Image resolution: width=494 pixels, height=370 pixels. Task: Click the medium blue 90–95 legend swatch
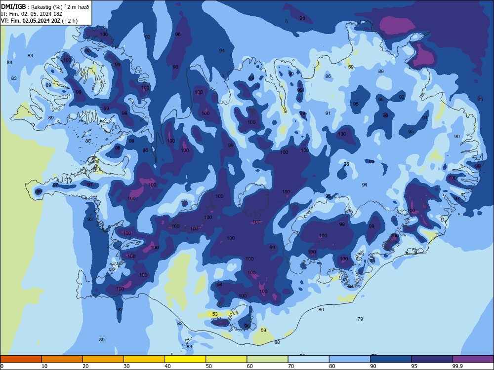391,359
